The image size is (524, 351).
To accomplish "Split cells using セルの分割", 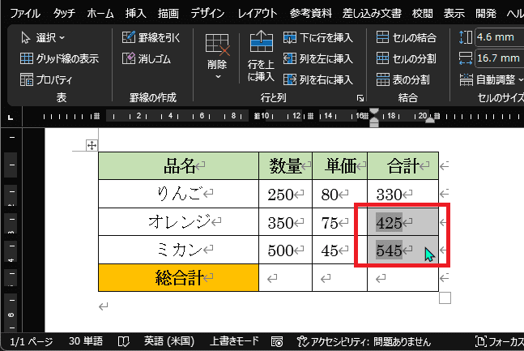I will point(406,59).
